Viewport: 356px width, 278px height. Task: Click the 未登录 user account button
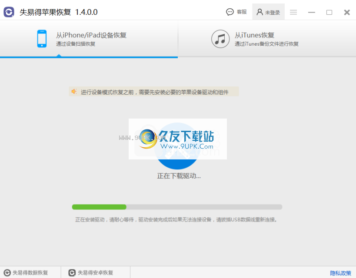click(268, 12)
